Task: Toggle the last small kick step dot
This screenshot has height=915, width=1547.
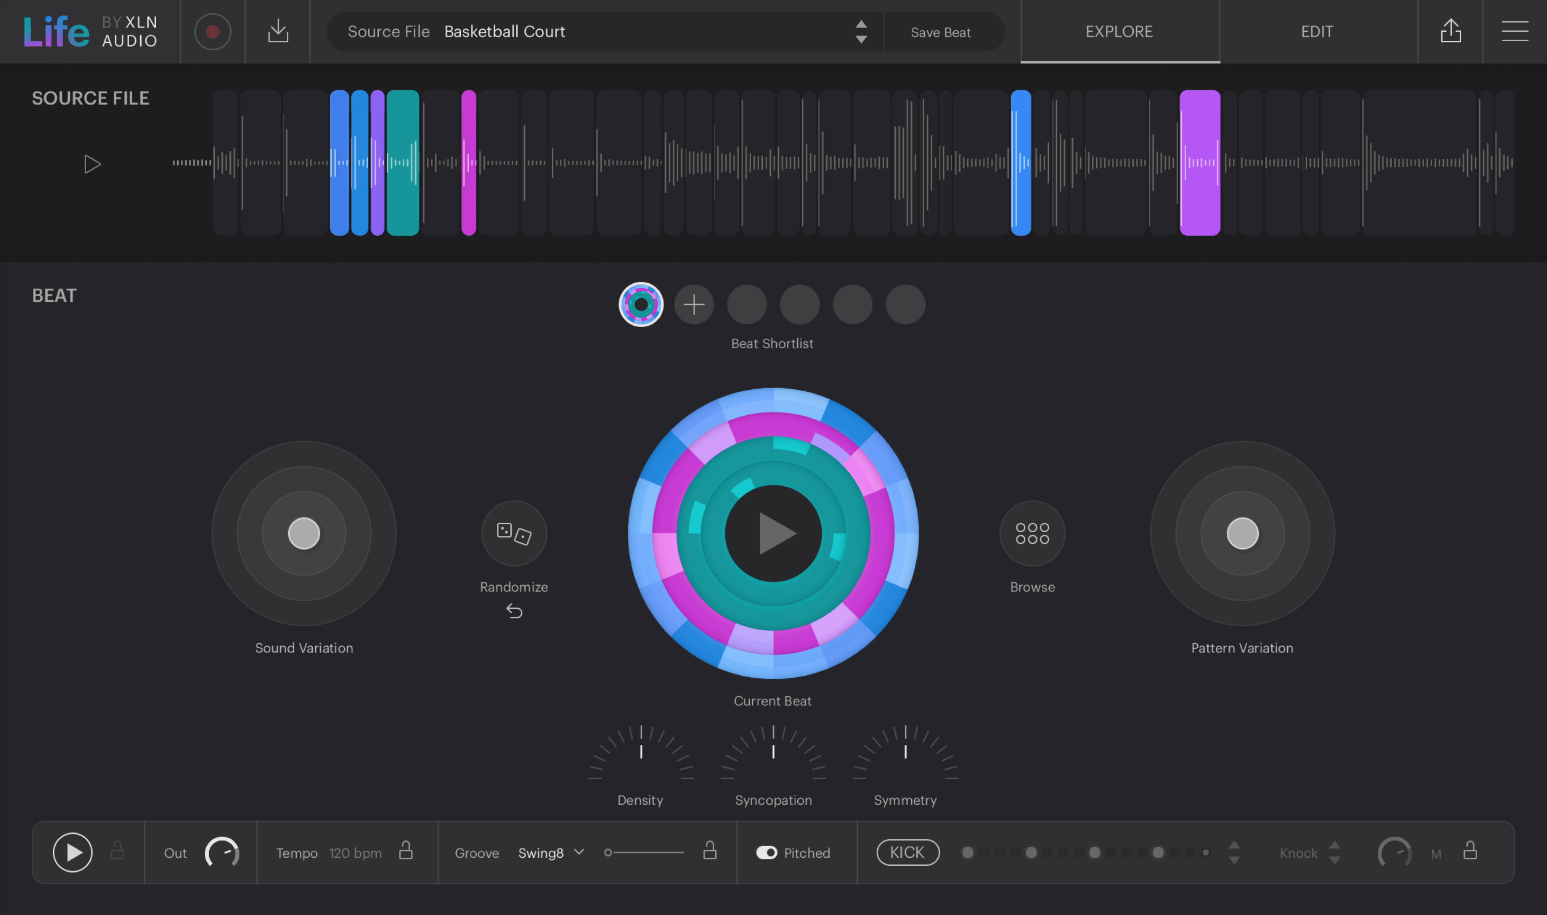Action: pos(1206,853)
